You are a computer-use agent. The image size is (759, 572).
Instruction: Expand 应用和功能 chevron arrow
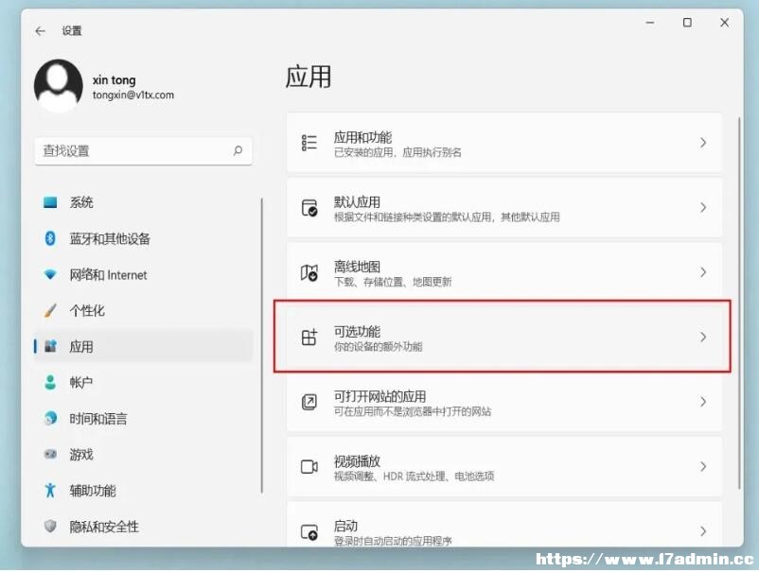click(x=703, y=143)
